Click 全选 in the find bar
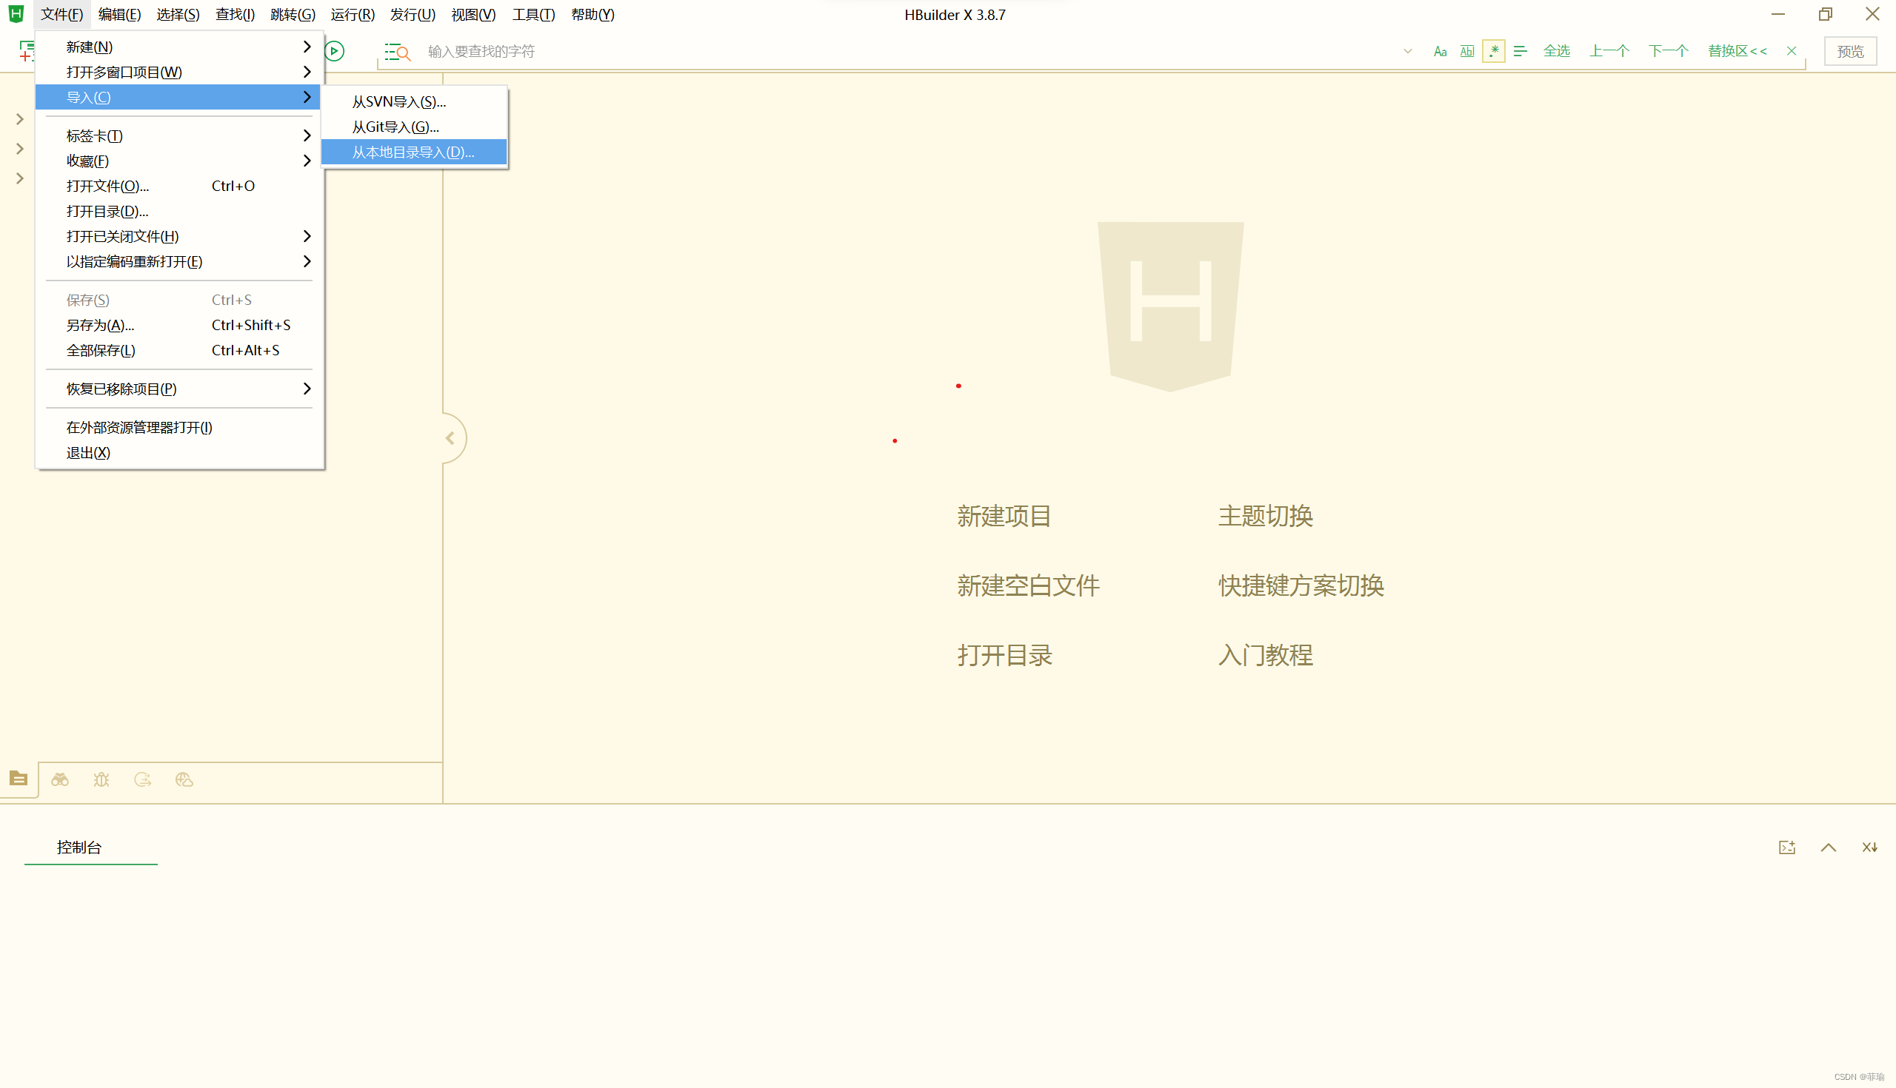The height and width of the screenshot is (1088, 1896). [x=1557, y=52]
